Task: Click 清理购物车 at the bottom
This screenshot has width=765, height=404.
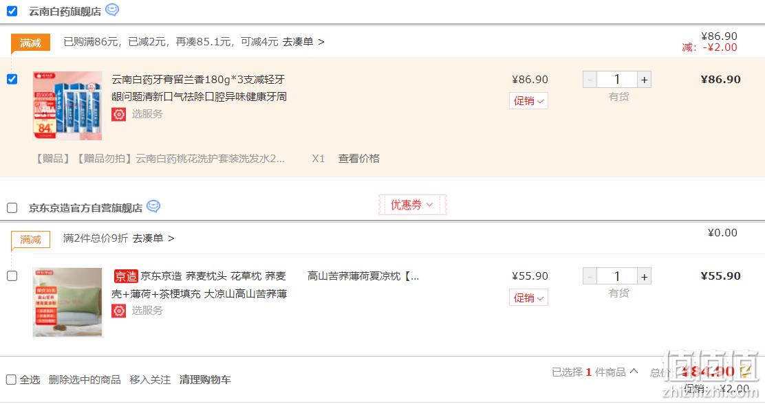Action: pyautogui.click(x=205, y=380)
